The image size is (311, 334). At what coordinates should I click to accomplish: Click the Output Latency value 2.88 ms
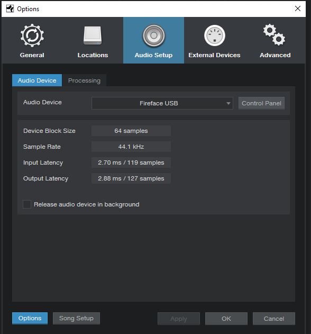coord(131,178)
